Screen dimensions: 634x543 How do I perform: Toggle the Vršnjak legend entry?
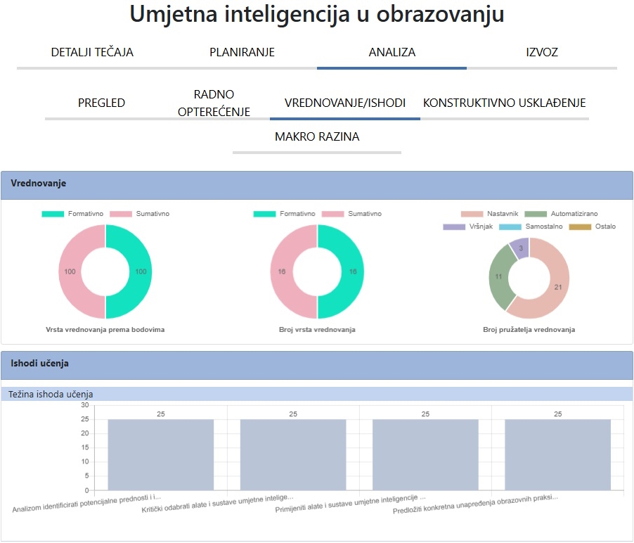(467, 226)
